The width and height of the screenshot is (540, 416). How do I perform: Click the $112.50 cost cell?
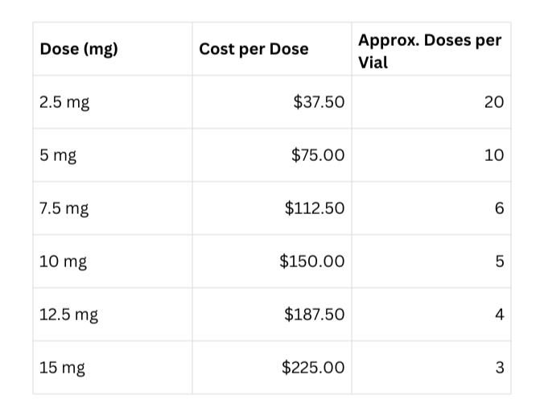click(x=272, y=208)
